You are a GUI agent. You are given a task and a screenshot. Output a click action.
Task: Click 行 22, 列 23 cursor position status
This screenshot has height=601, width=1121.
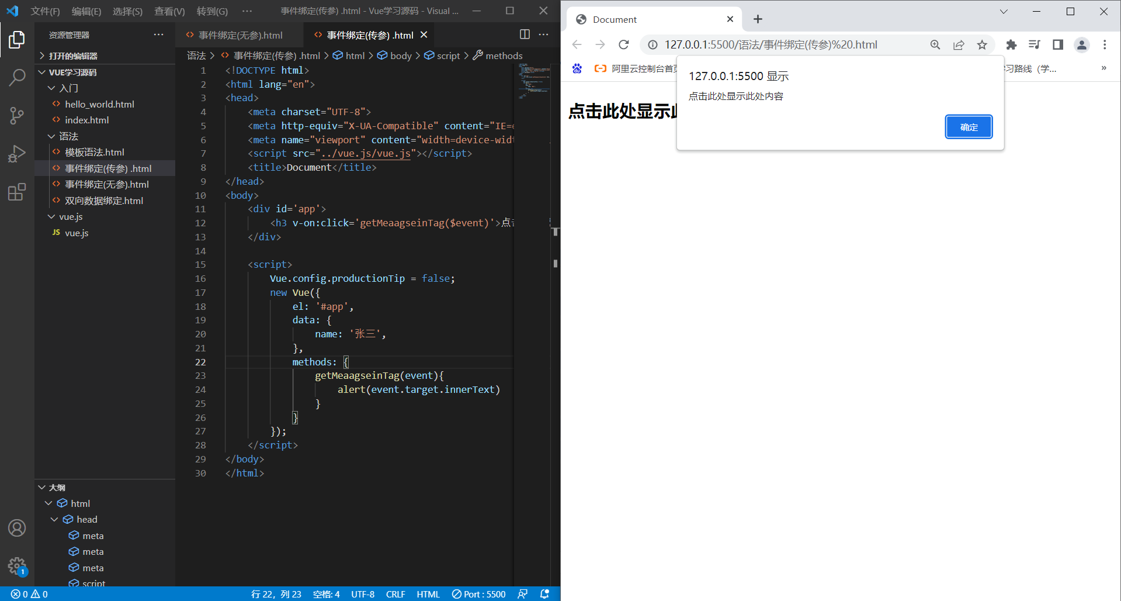[276, 594]
